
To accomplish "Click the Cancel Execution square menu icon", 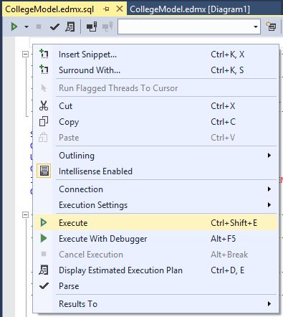I will coord(44,254).
